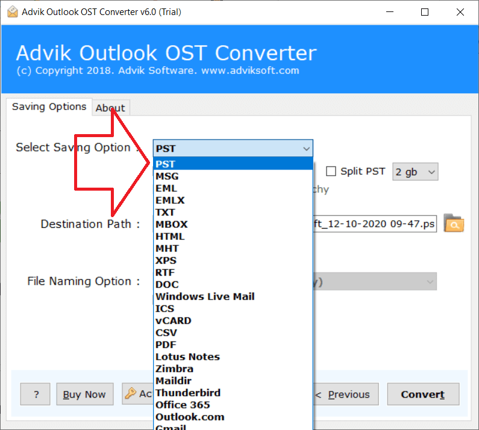Click the Buy Now button
This screenshot has height=430, width=479.
click(84, 395)
